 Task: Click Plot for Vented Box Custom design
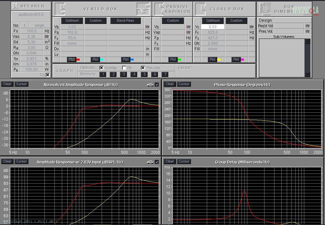95,60
